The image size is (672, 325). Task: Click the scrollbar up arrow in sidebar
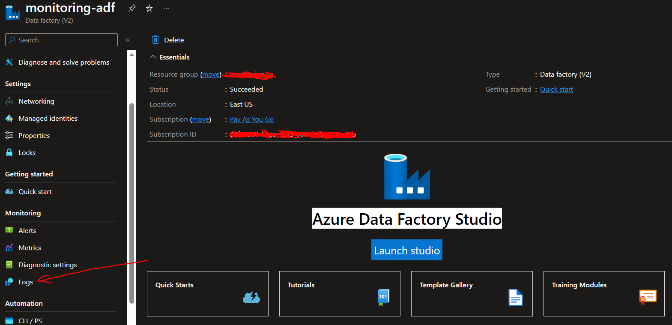(x=132, y=54)
